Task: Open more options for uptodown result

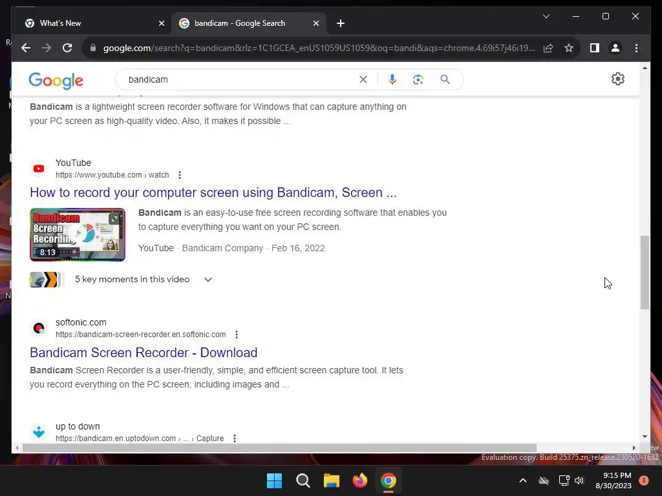Action: pos(234,439)
